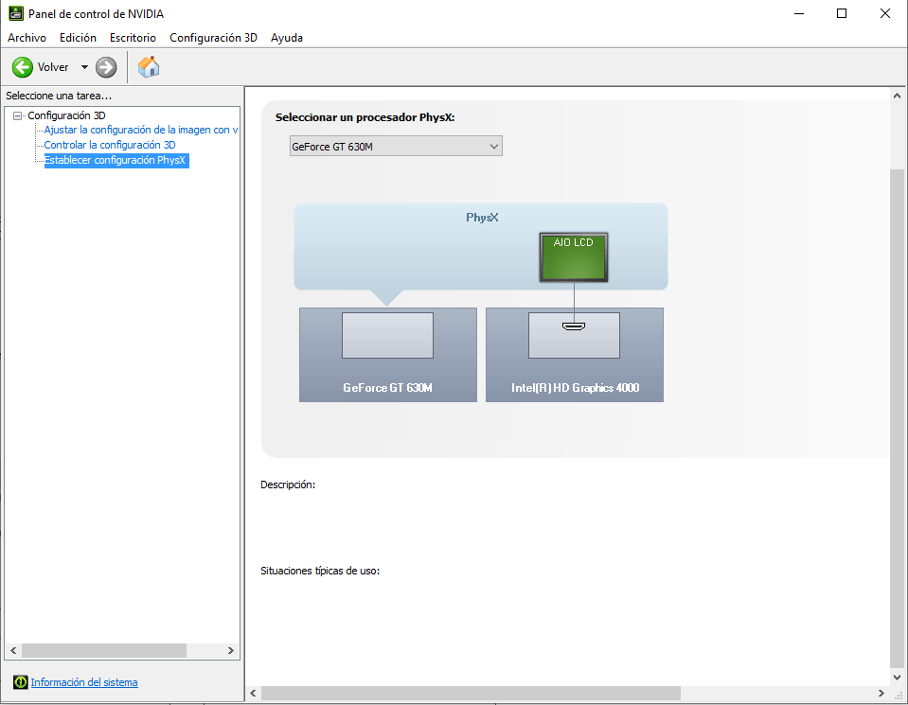Image resolution: width=908 pixels, height=705 pixels.
Task: Click task tree scroll right arrow
Action: click(x=230, y=651)
